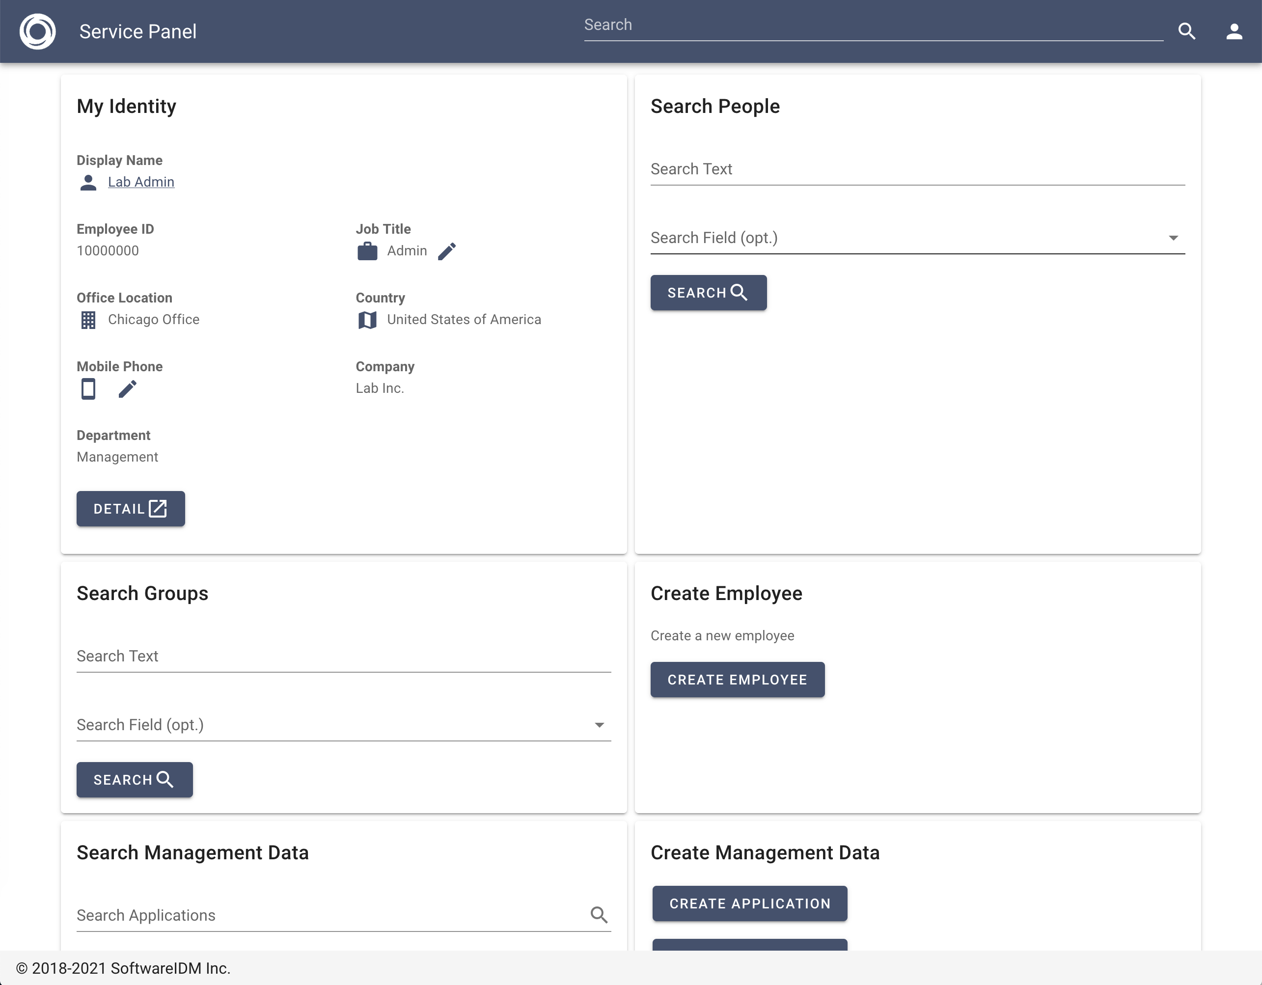Edit Job Title with the pencil icon
This screenshot has height=985, width=1262.
(447, 251)
